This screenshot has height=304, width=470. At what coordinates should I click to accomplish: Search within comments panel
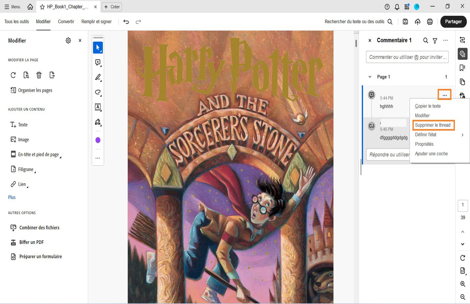pyautogui.click(x=426, y=41)
